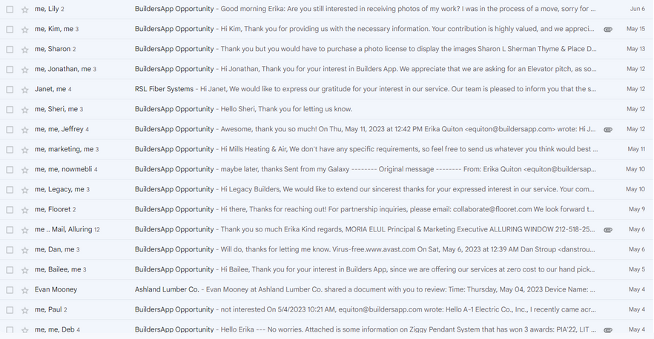
Task: Click attachment icon on Jeffrey's May 12 email
Action: 608,129
